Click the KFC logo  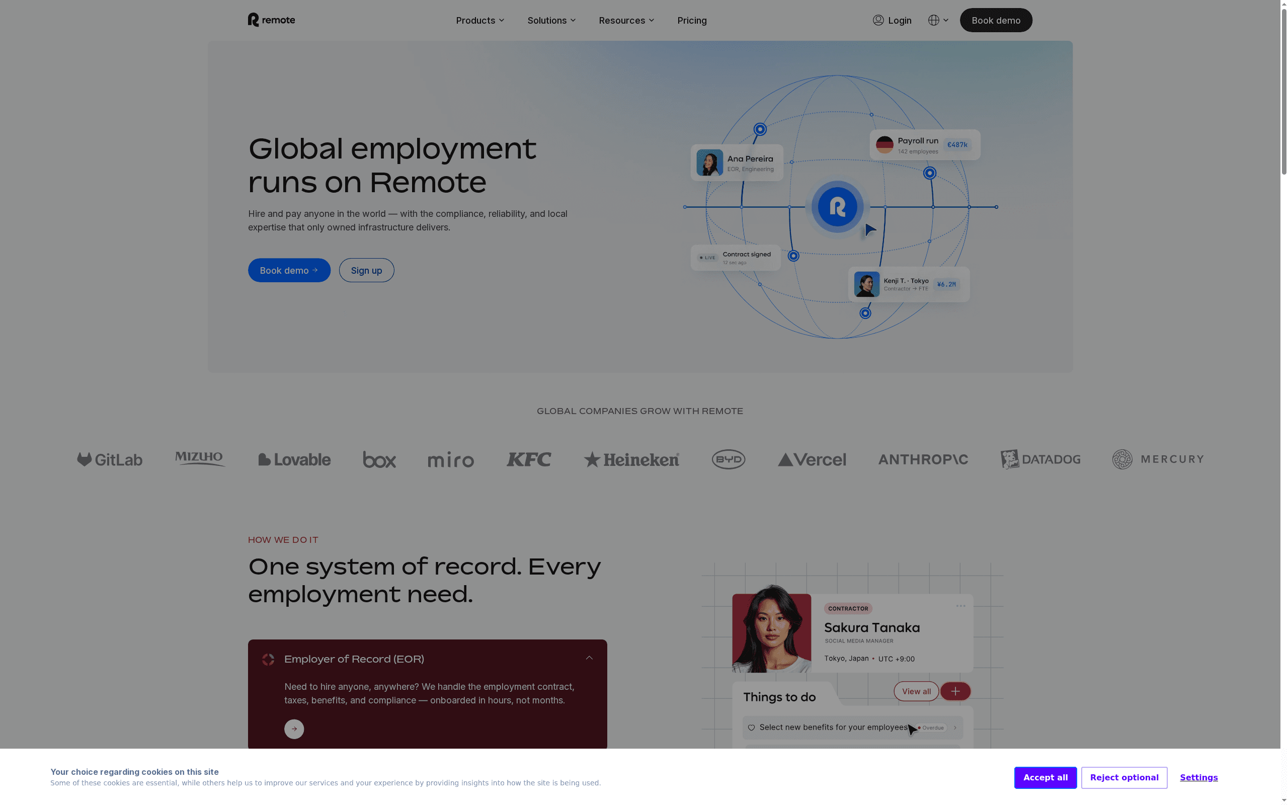[x=528, y=459]
